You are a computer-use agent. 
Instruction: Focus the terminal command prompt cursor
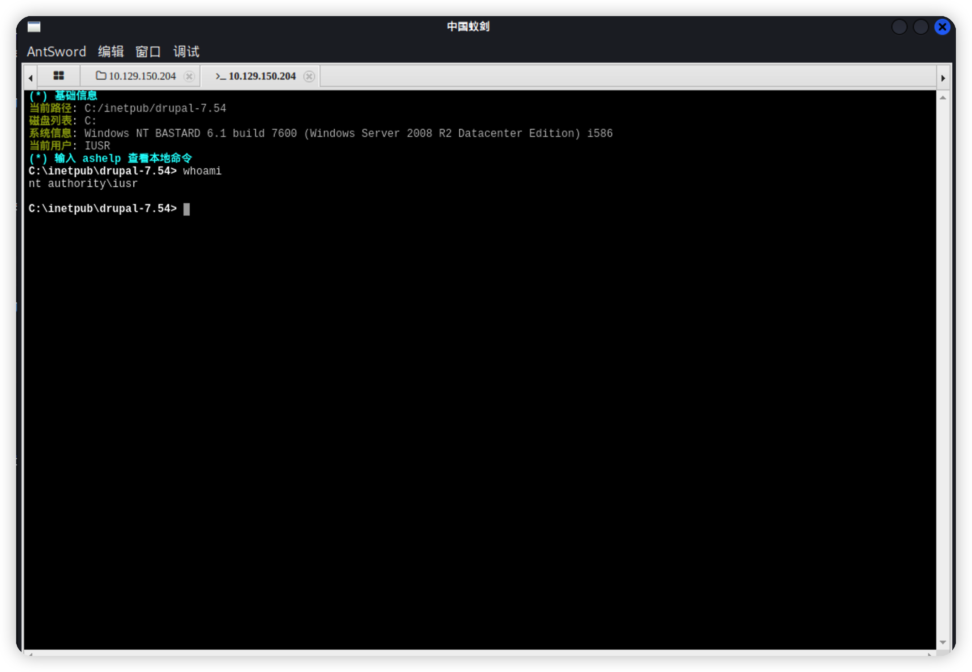click(x=187, y=209)
